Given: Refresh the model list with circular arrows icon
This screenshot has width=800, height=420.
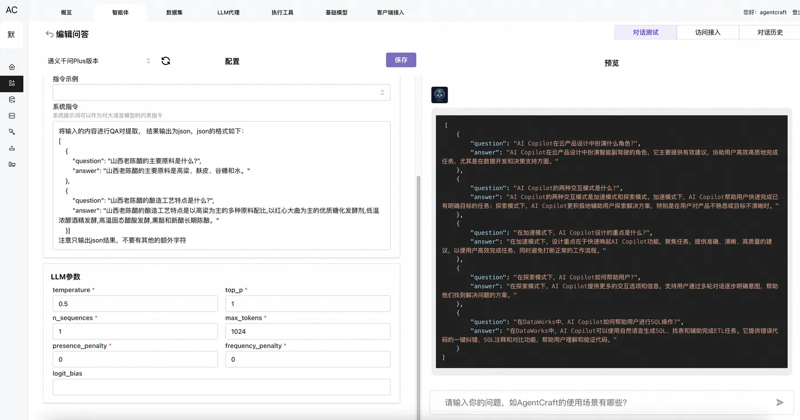Looking at the screenshot, I should [x=166, y=61].
